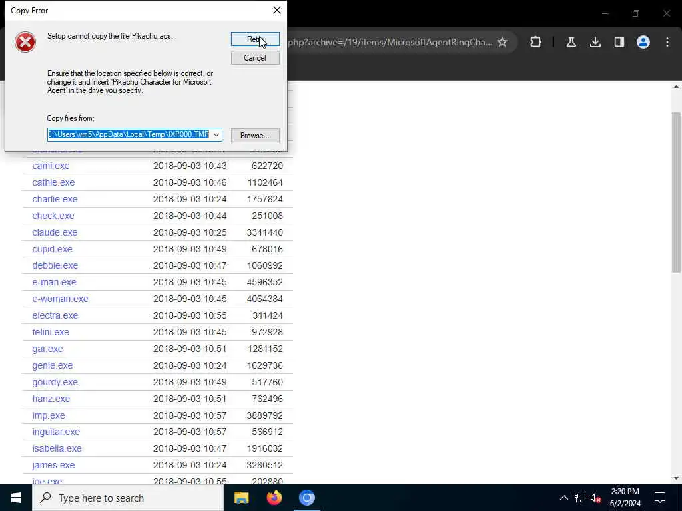Viewport: 682px width, 511px height.
Task: Show hidden system tray icons
Action: [x=563, y=498]
